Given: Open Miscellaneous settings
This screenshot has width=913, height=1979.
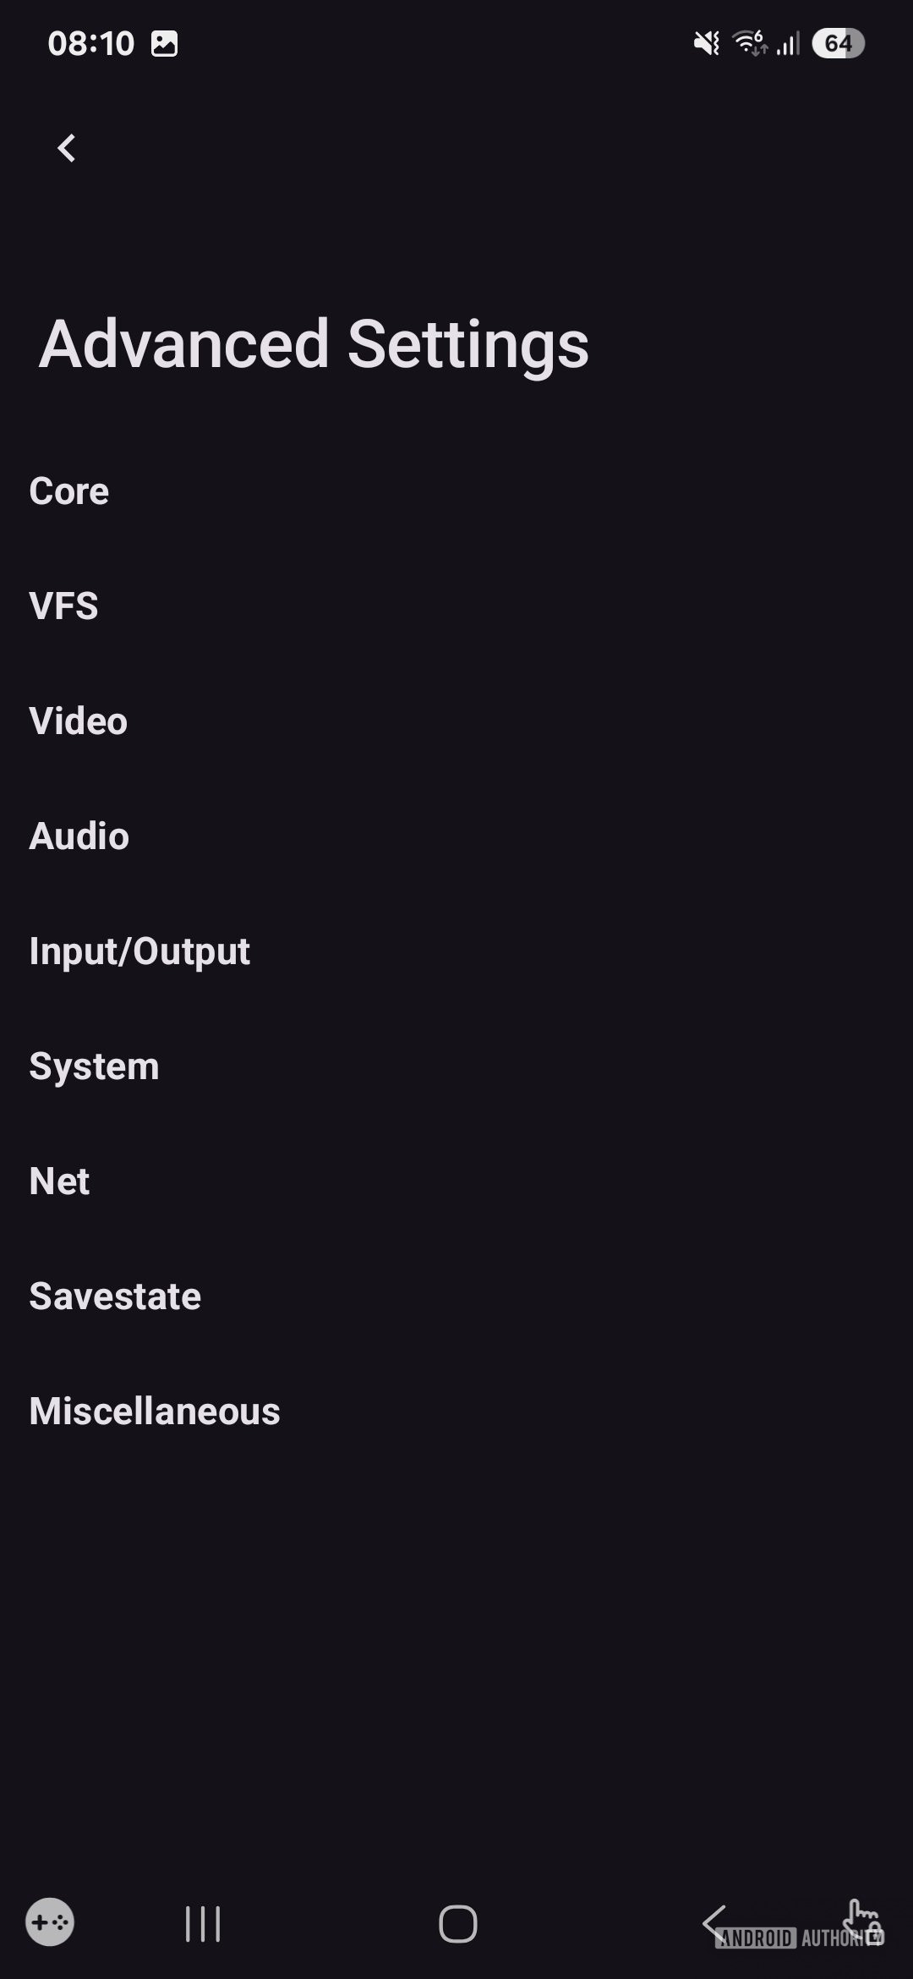Looking at the screenshot, I should pyautogui.click(x=155, y=1412).
